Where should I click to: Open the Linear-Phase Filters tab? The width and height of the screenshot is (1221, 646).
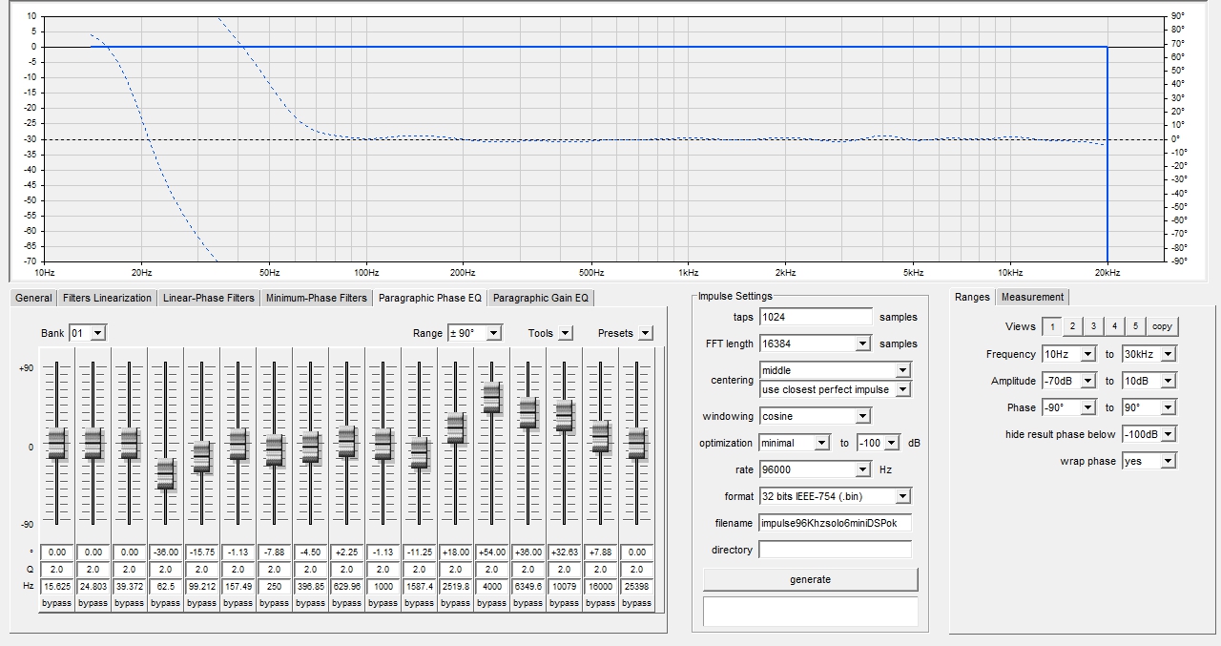click(209, 298)
